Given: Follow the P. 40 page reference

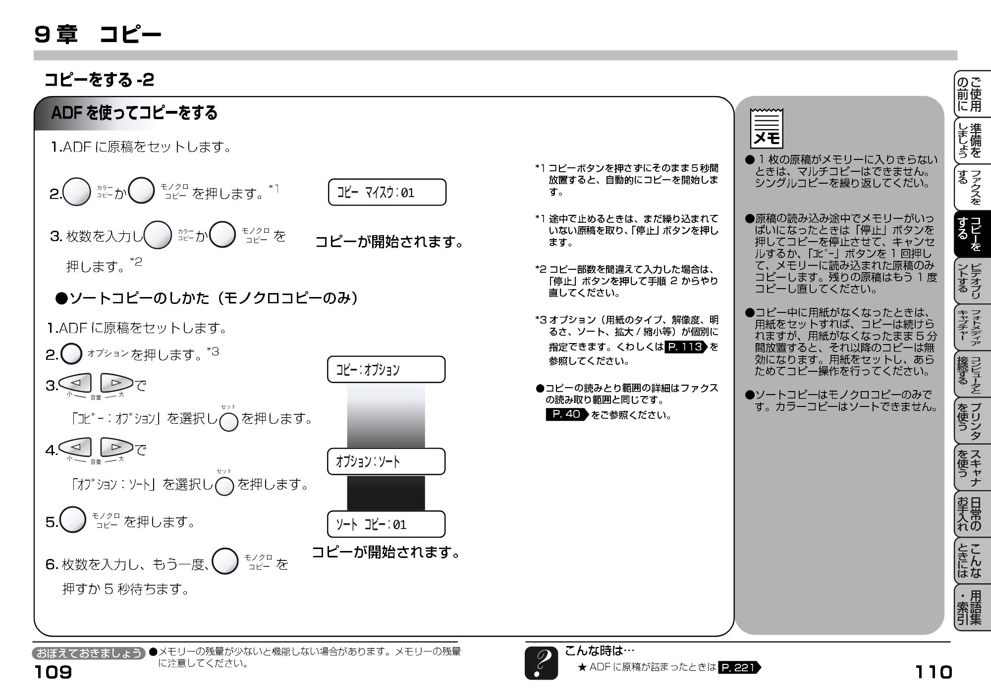Looking at the screenshot, I should [567, 414].
